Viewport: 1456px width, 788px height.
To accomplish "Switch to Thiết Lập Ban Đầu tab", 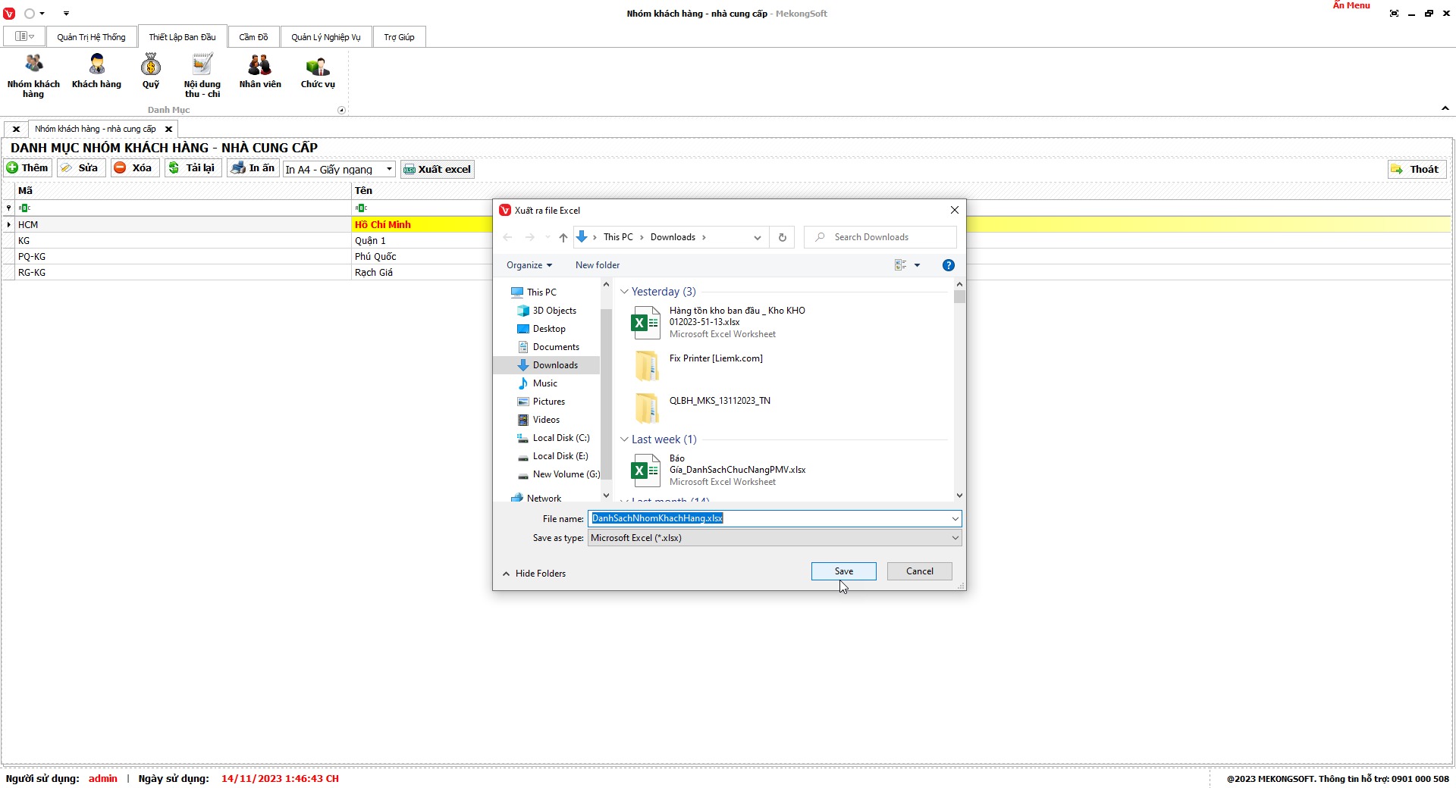I will (x=182, y=37).
